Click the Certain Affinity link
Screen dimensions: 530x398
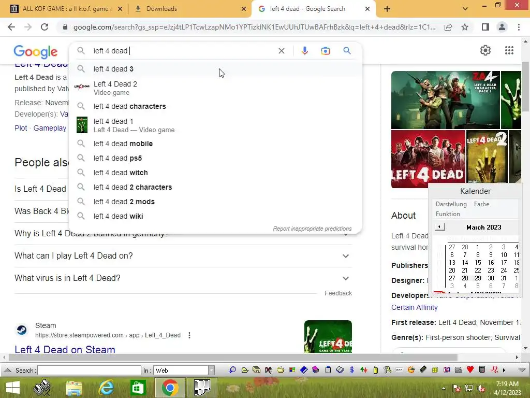(x=415, y=307)
